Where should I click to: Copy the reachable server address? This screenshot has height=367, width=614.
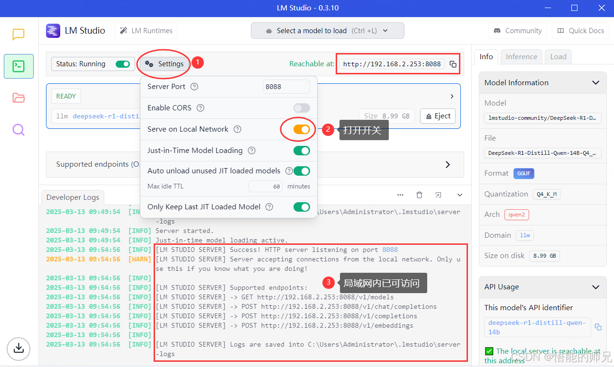pos(453,64)
